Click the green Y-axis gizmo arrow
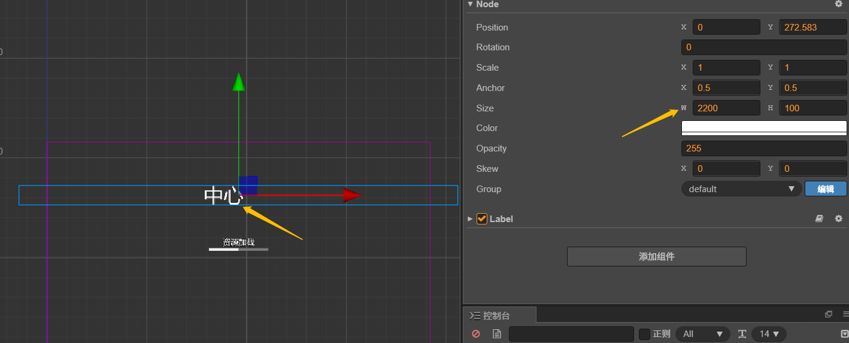Screen dimensions: 849x343 coord(239,81)
